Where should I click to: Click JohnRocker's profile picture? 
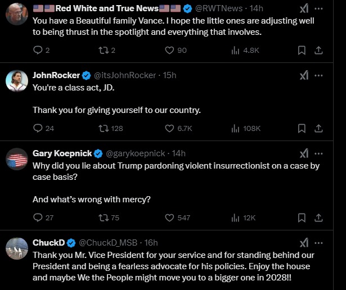click(17, 82)
